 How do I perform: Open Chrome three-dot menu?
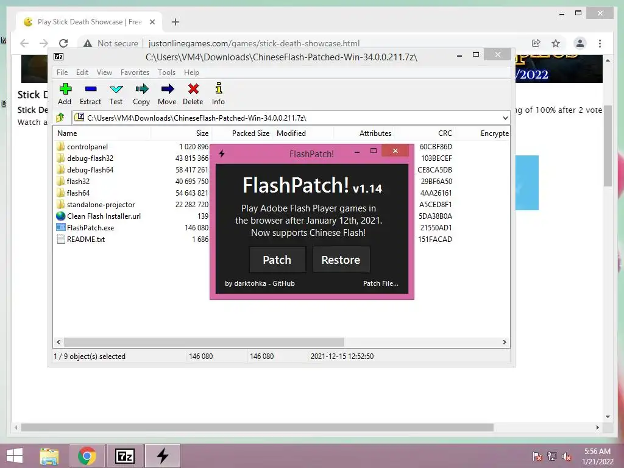pyautogui.click(x=600, y=43)
